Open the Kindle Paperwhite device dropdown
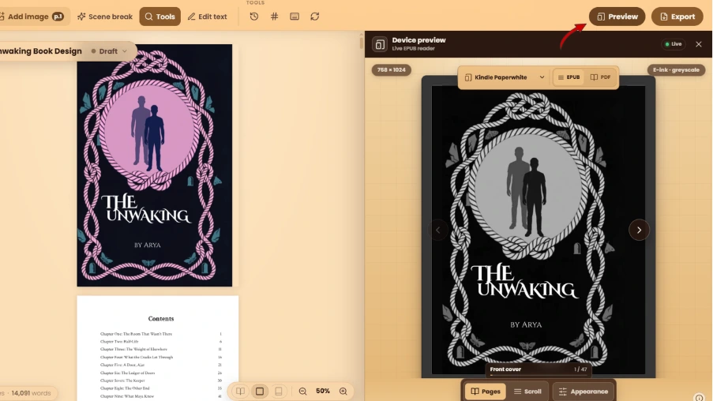Image resolution: width=713 pixels, height=401 pixels. click(x=505, y=77)
